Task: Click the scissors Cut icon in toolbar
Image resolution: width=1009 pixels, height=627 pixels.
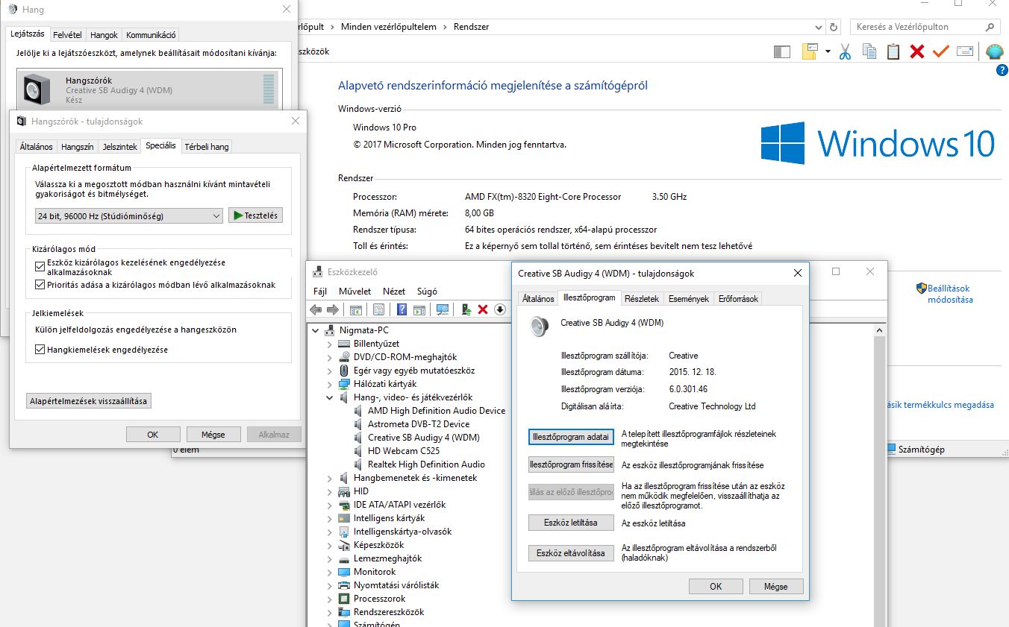Action: pyautogui.click(x=845, y=51)
